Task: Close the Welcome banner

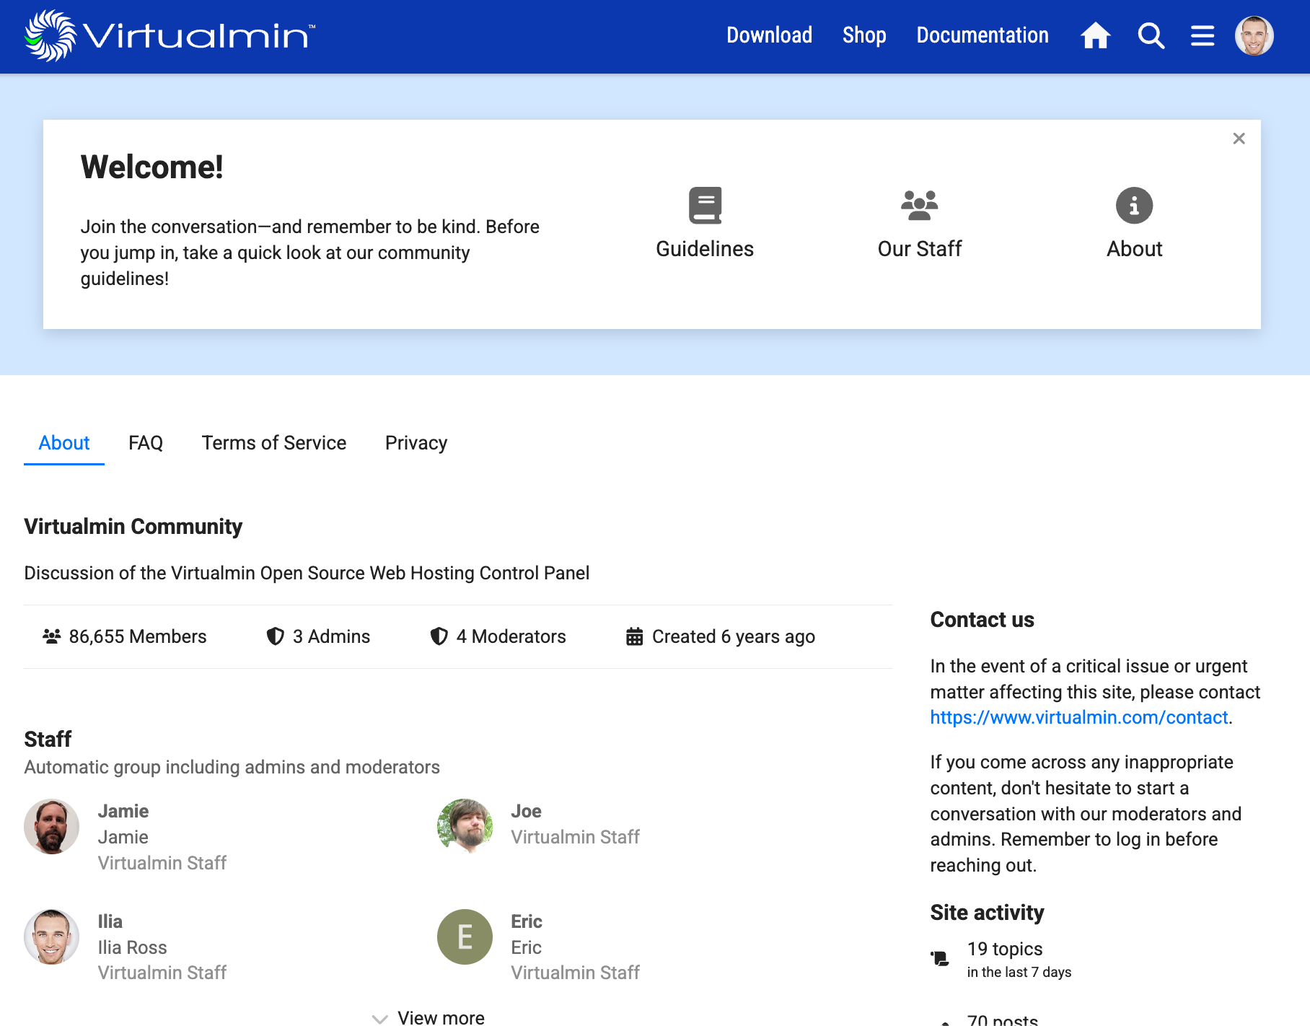Action: [x=1239, y=139]
